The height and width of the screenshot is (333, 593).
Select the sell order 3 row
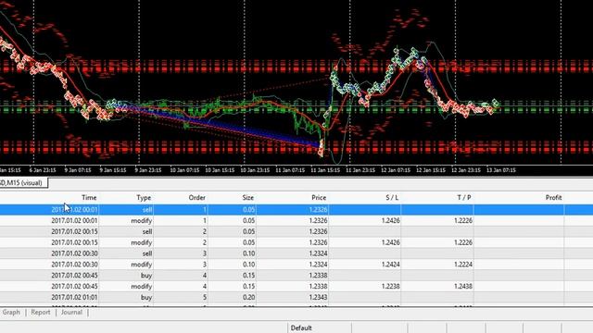[296, 253]
